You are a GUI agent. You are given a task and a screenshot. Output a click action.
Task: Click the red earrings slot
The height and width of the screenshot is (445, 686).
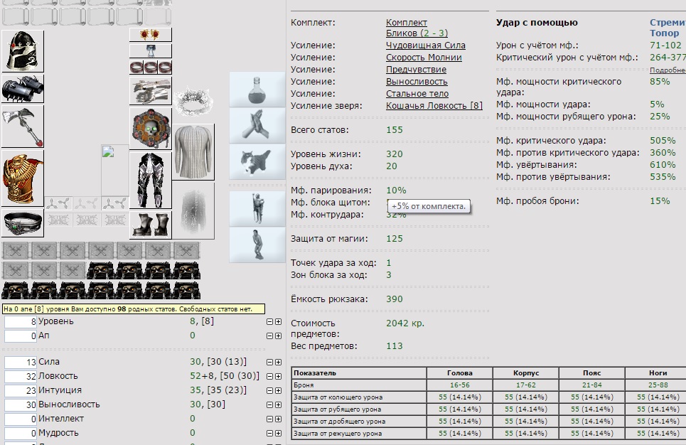coord(151,35)
